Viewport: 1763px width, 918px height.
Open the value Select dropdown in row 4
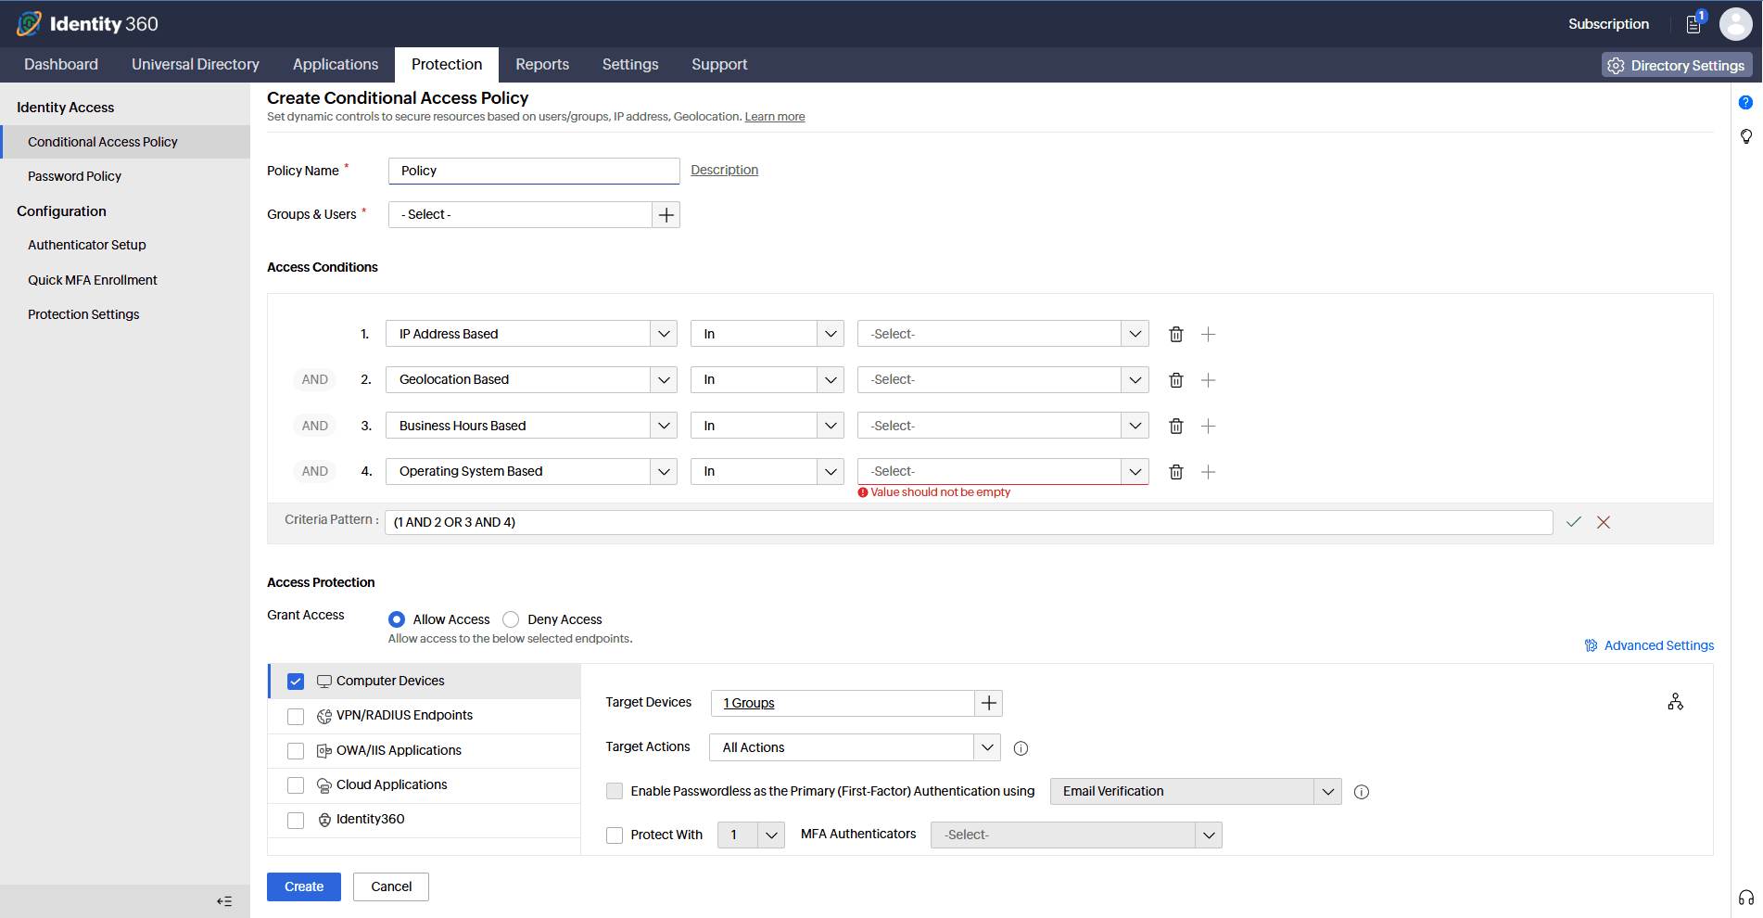click(x=1003, y=471)
